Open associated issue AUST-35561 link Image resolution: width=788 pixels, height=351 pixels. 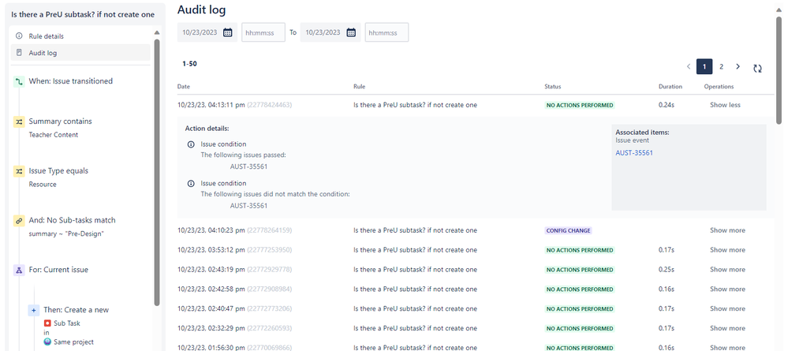click(x=634, y=153)
